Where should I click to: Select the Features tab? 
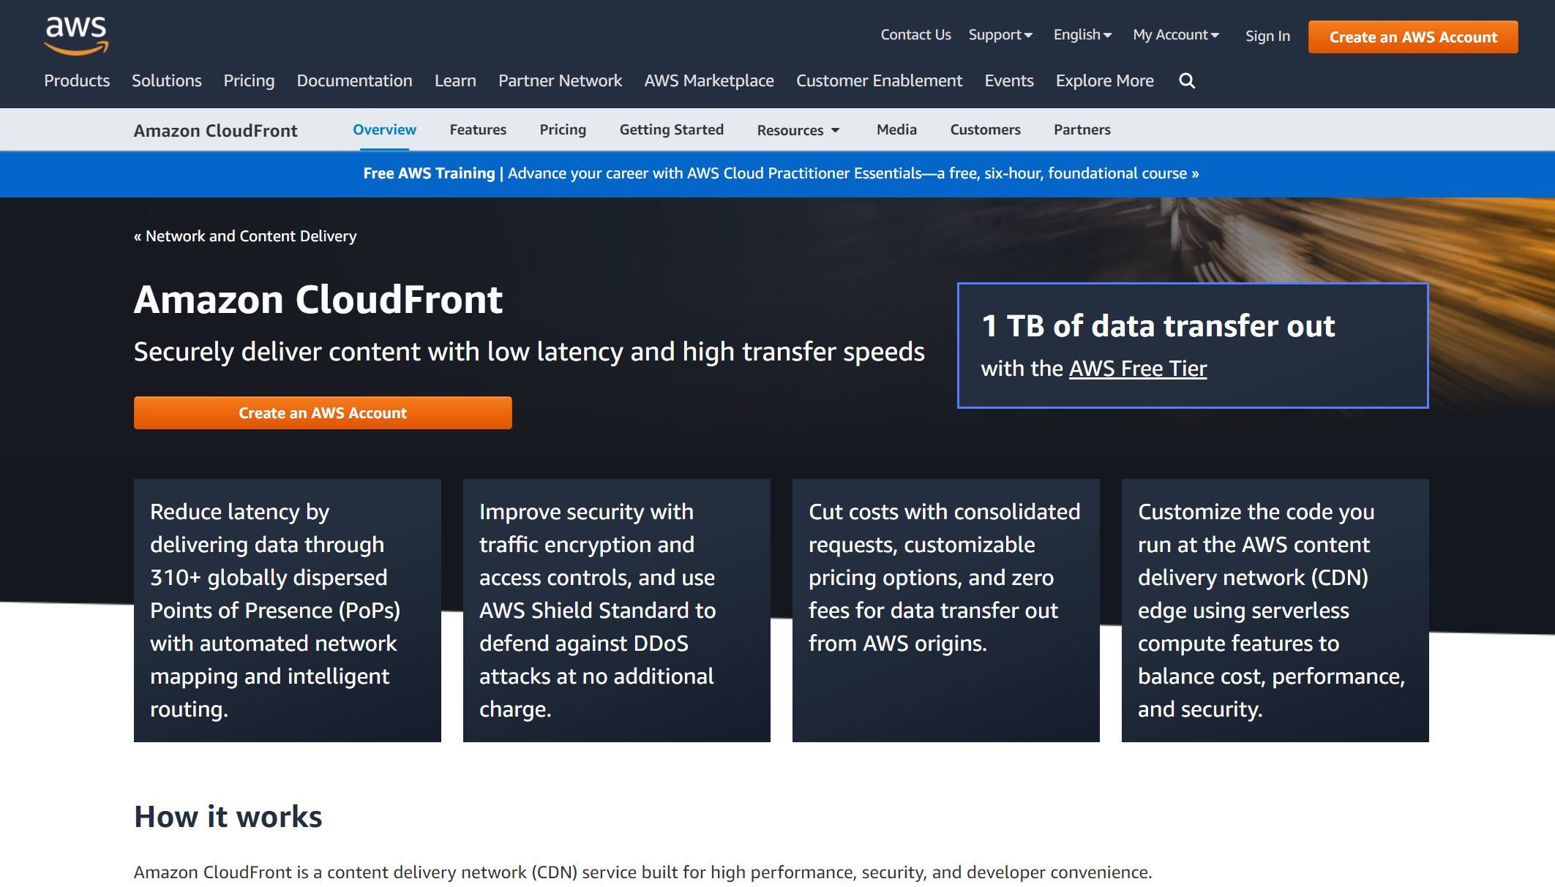point(478,130)
